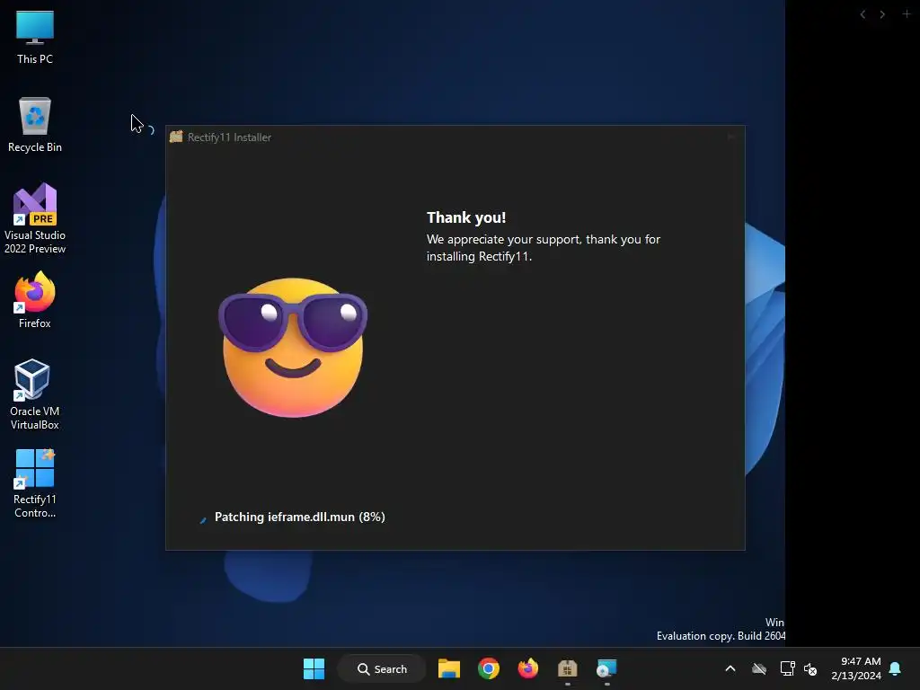Open the This PC desktop icon
This screenshot has height=690, width=920.
[x=35, y=36]
